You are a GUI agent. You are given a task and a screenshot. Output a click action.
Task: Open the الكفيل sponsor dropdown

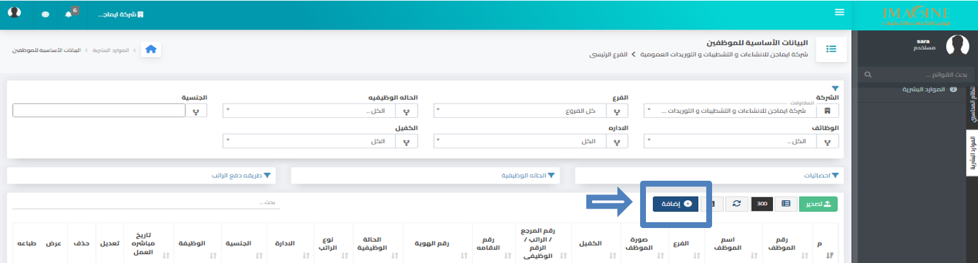(309, 141)
